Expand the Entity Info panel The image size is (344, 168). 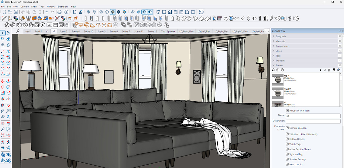tap(281, 36)
